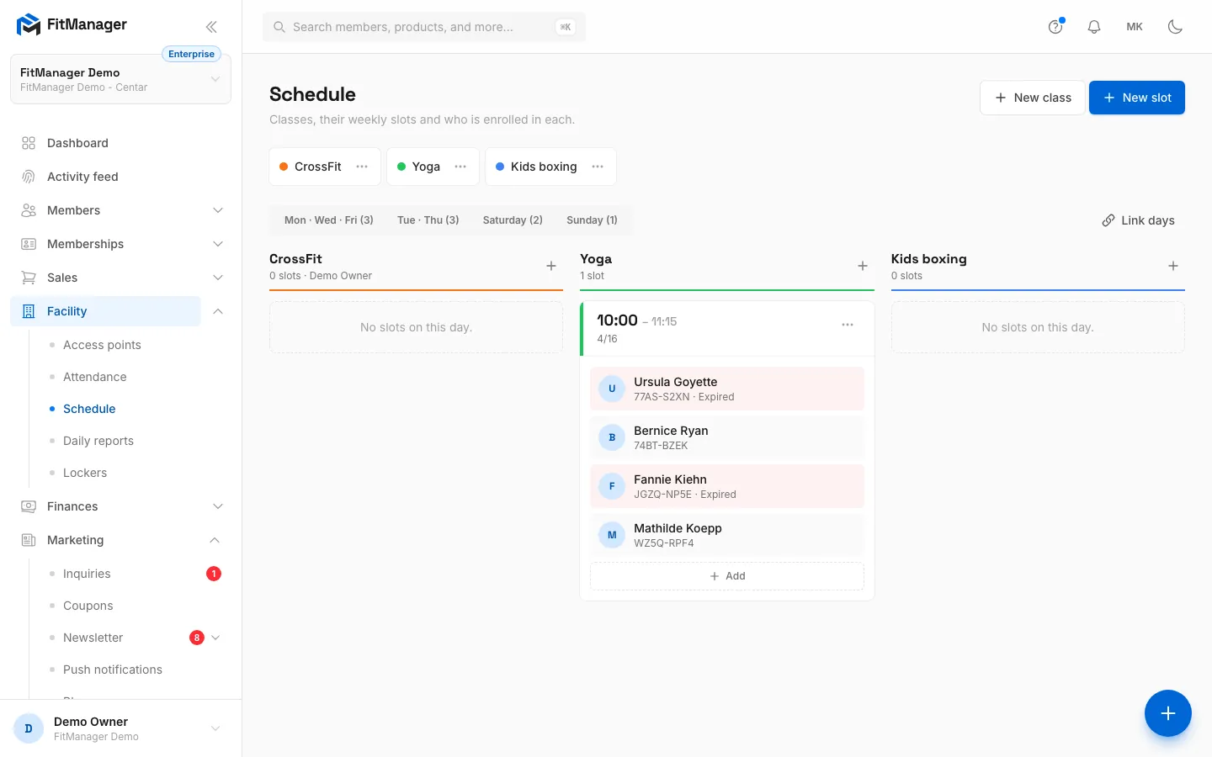Collapse the Facility section

(x=218, y=311)
